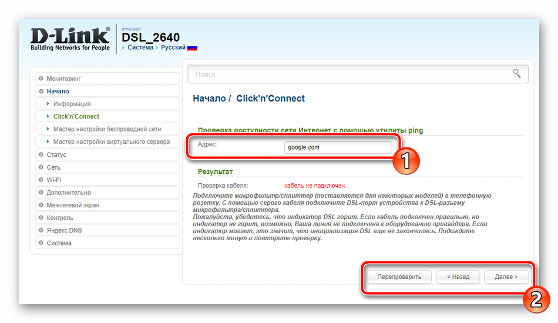
Task: Click the D-Link logo
Action: (70, 39)
